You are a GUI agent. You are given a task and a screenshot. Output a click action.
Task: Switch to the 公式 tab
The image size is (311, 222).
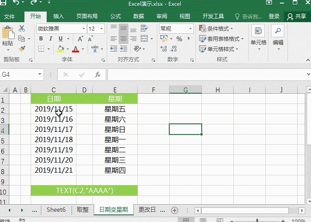pos(116,16)
